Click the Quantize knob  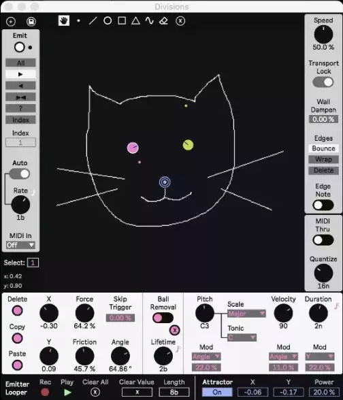(323, 273)
